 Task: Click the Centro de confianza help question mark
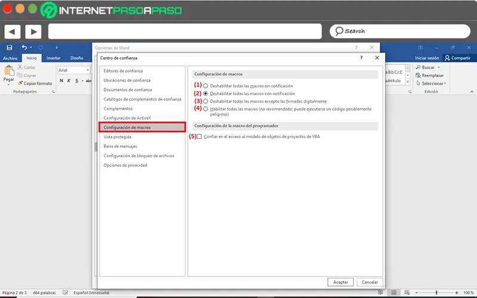361,58
